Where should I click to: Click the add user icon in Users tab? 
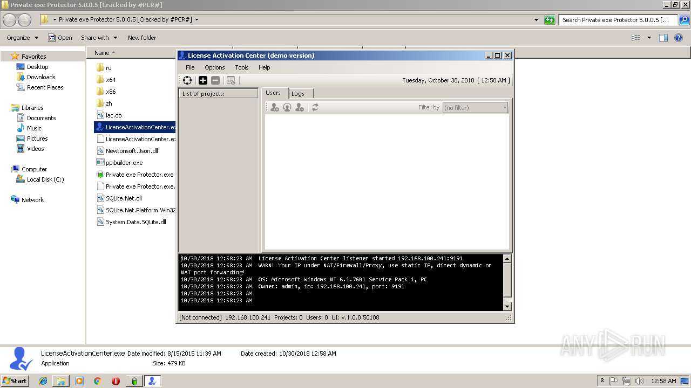coord(275,107)
